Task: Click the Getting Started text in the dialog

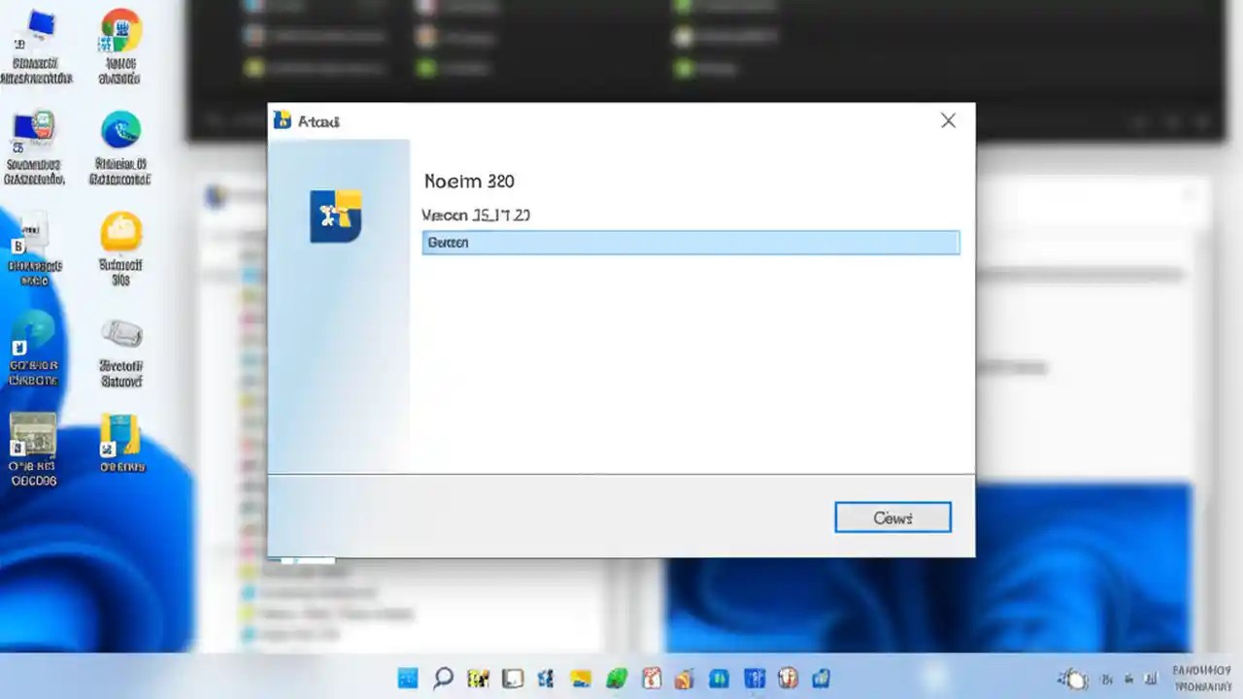Action: tap(448, 242)
